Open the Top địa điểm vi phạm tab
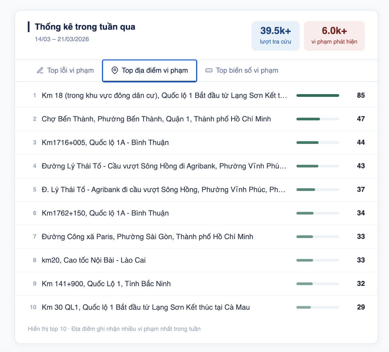This screenshot has height=352, width=389. click(x=150, y=70)
